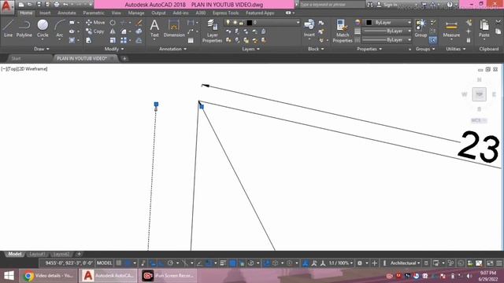Click the Plot printer icon in quick access toolbar
The width and height of the screenshot is (504, 283).
[x=57, y=5]
